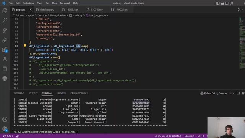Close the code.py tab
Viewport: 245px width, 138px height.
tap(31, 10)
